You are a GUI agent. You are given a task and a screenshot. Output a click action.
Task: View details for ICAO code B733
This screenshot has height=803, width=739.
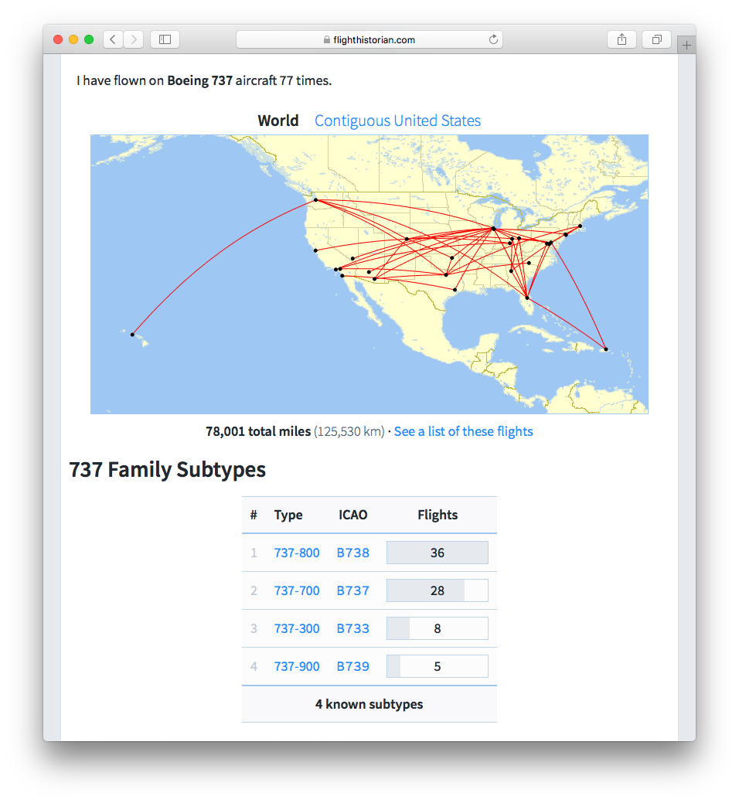click(x=352, y=628)
